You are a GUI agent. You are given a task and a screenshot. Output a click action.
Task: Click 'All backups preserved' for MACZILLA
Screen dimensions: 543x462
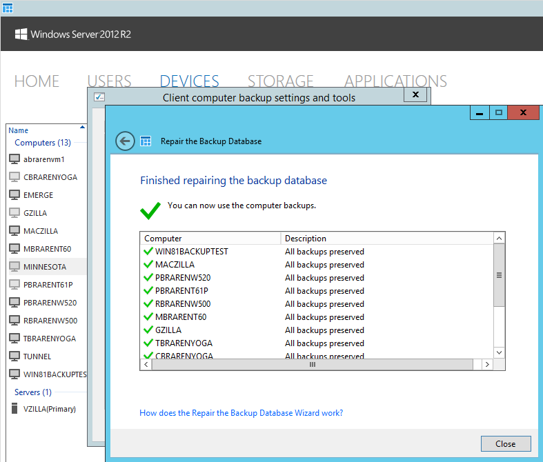click(324, 265)
